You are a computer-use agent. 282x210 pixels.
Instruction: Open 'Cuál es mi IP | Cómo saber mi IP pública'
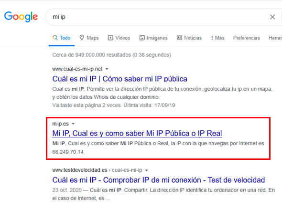point(120,79)
